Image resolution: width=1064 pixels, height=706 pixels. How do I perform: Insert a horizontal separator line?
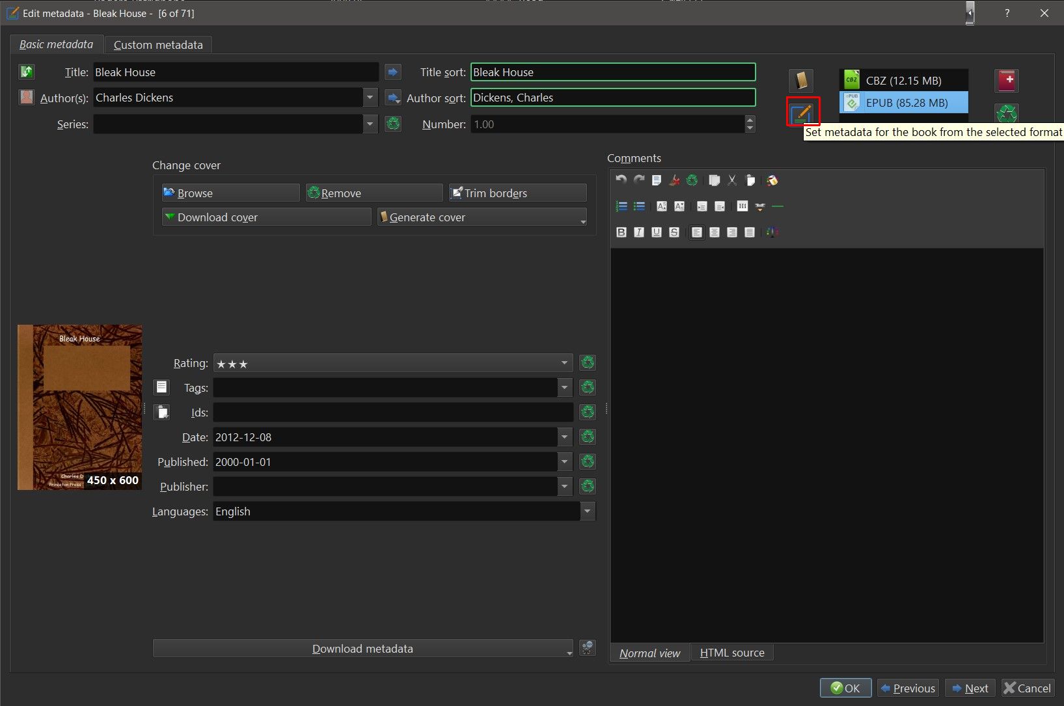(x=778, y=206)
